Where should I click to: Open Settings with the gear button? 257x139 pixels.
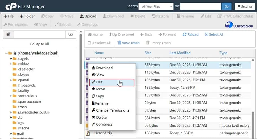245,6
